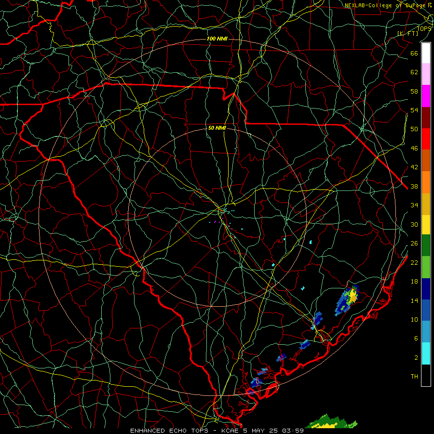Click the yellow 30 kft legend swatch
Viewport: 434px width, 434px height.
click(x=426, y=225)
